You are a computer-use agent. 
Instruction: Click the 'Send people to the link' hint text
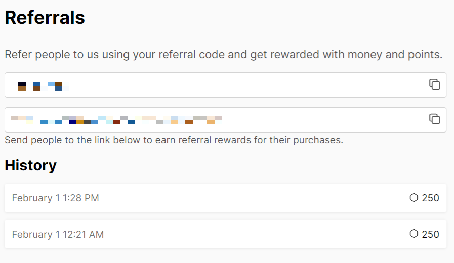tap(174, 140)
